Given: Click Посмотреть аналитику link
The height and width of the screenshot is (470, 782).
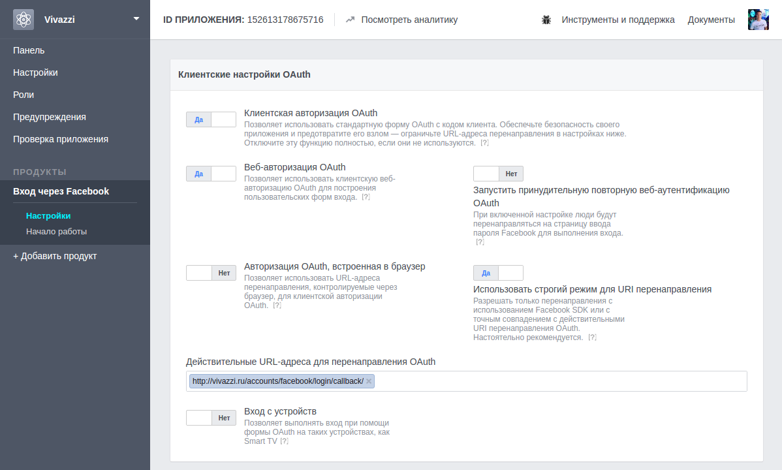Looking at the screenshot, I should [x=409, y=20].
